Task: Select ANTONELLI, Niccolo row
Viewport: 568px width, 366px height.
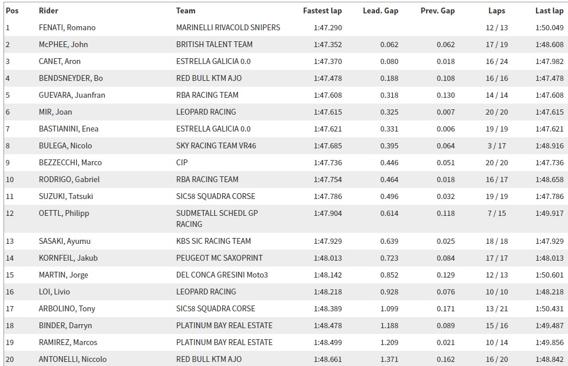Action: (286, 359)
